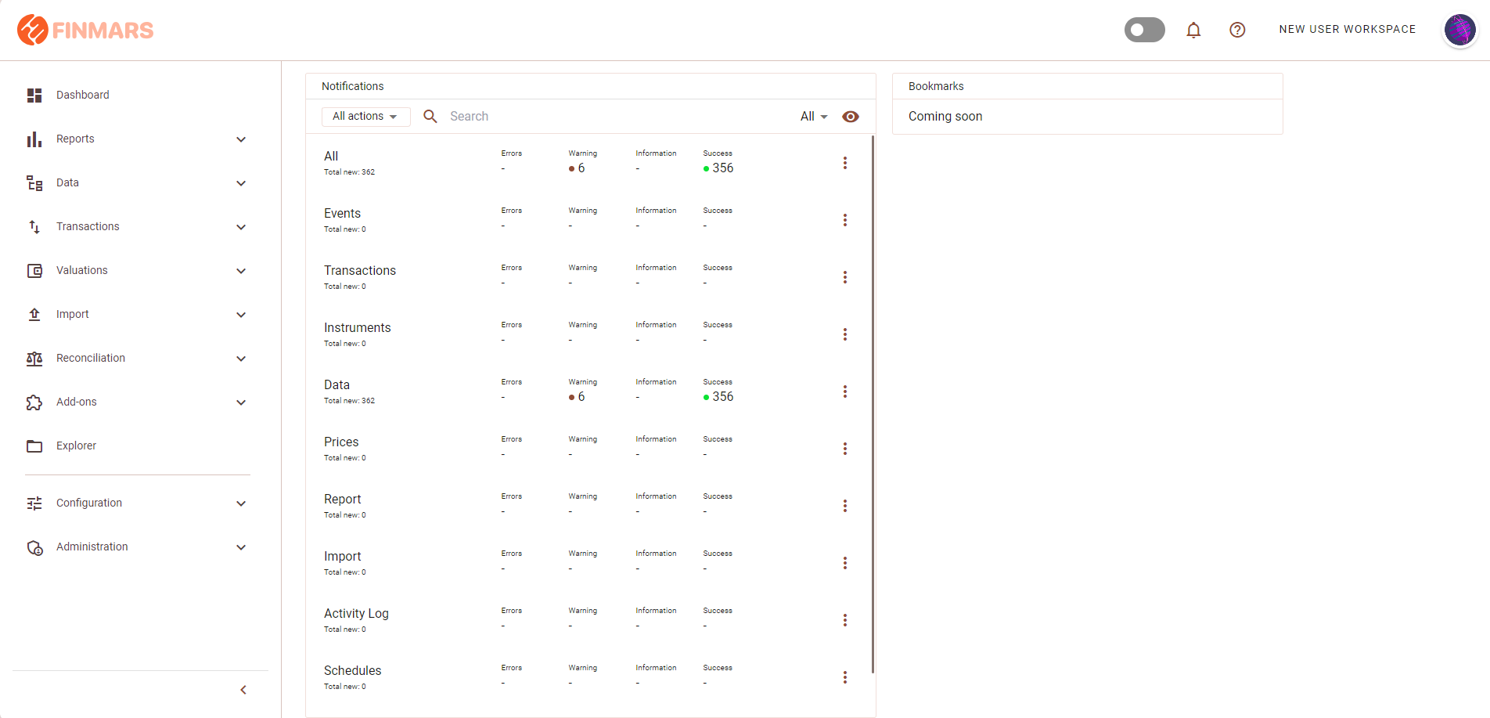Click the Transactions arrows icon
The height and width of the screenshot is (718, 1490).
[34, 227]
